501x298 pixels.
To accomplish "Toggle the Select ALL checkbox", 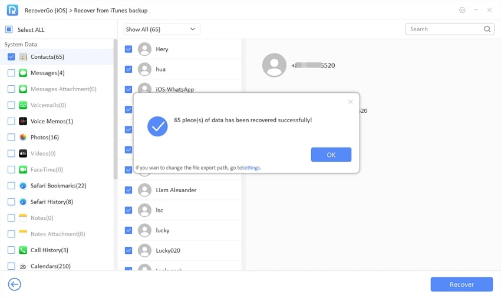I will click(x=9, y=29).
